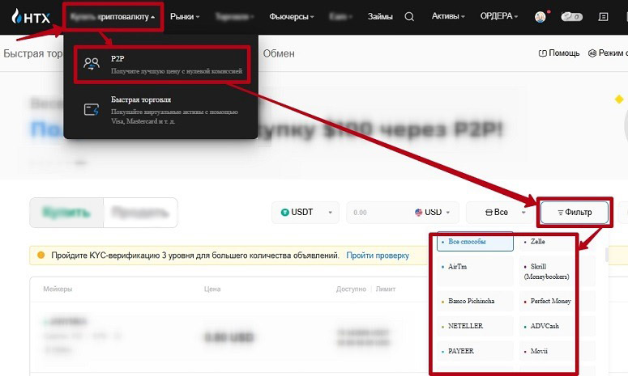The image size is (628, 376).
Task: Select the Все способы payment option
Action: pyautogui.click(x=474, y=242)
